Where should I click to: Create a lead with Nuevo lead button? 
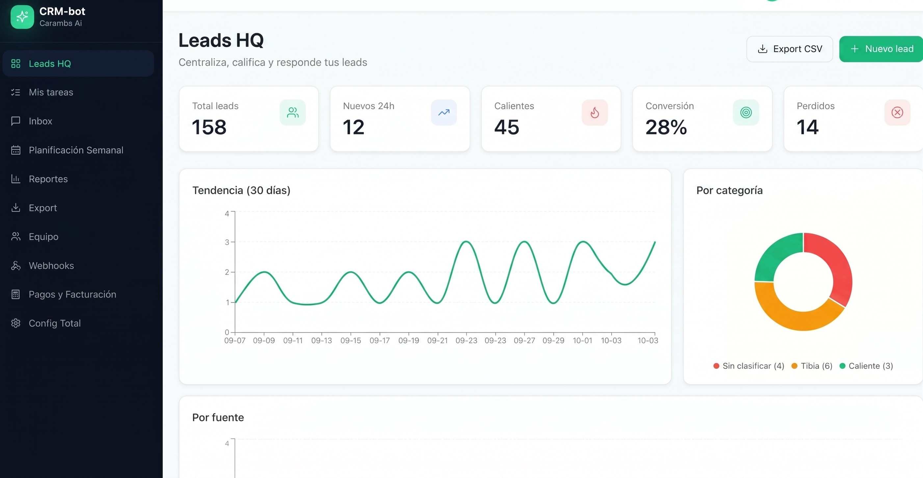(x=881, y=49)
